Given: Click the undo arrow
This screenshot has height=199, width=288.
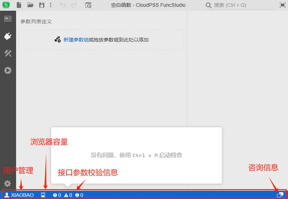Looking at the screenshot, I should [63, 5].
